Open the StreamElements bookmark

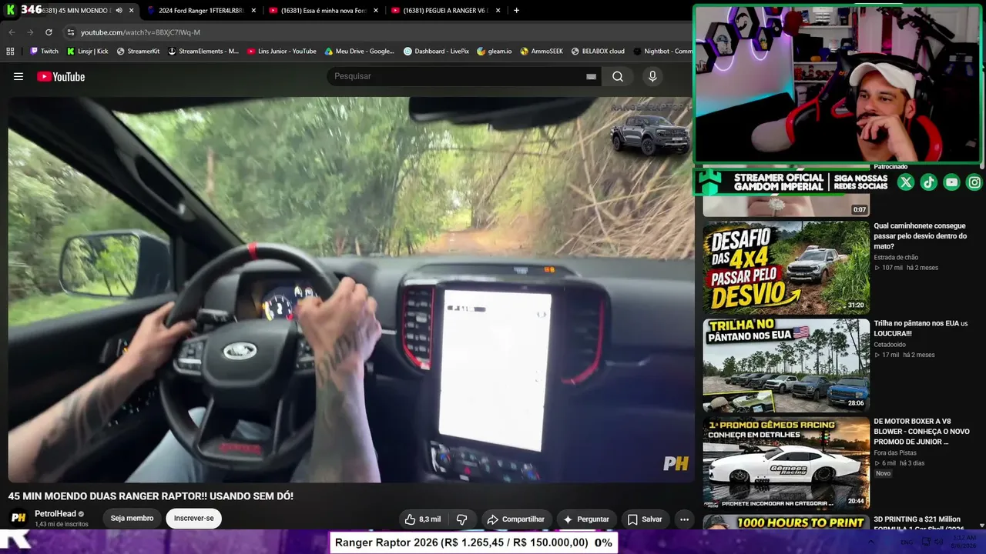pyautogui.click(x=203, y=52)
